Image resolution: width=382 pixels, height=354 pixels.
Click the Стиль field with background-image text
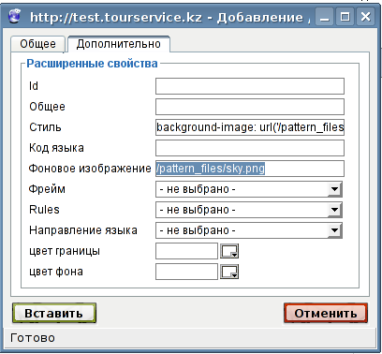250,127
